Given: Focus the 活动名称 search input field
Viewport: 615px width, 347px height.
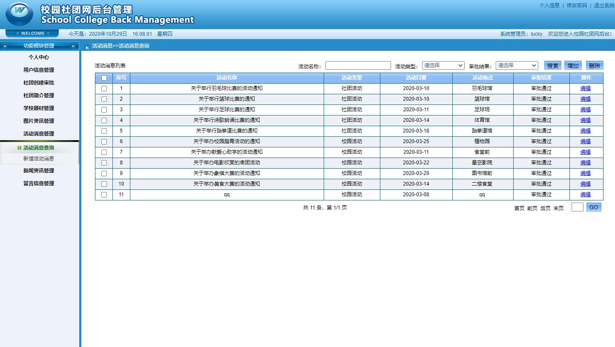Looking at the screenshot, I should [358, 65].
